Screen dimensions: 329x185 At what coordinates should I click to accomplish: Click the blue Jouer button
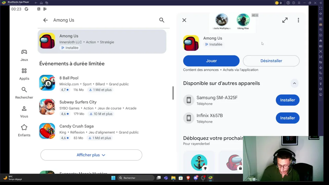[211, 61]
